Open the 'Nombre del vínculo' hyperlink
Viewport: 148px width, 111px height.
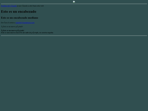9,6
